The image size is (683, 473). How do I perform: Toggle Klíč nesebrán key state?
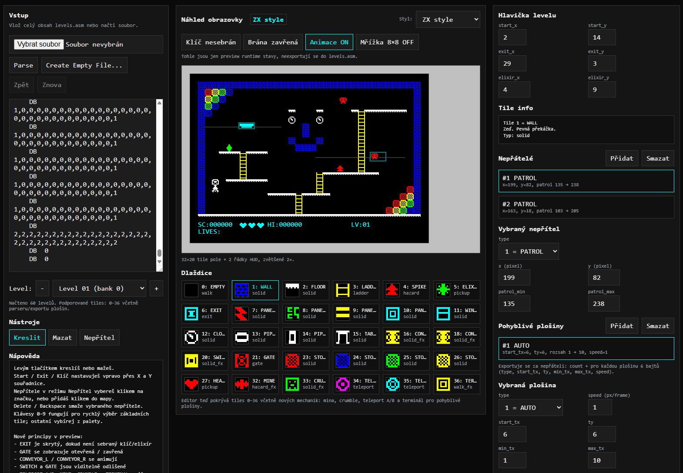point(211,42)
